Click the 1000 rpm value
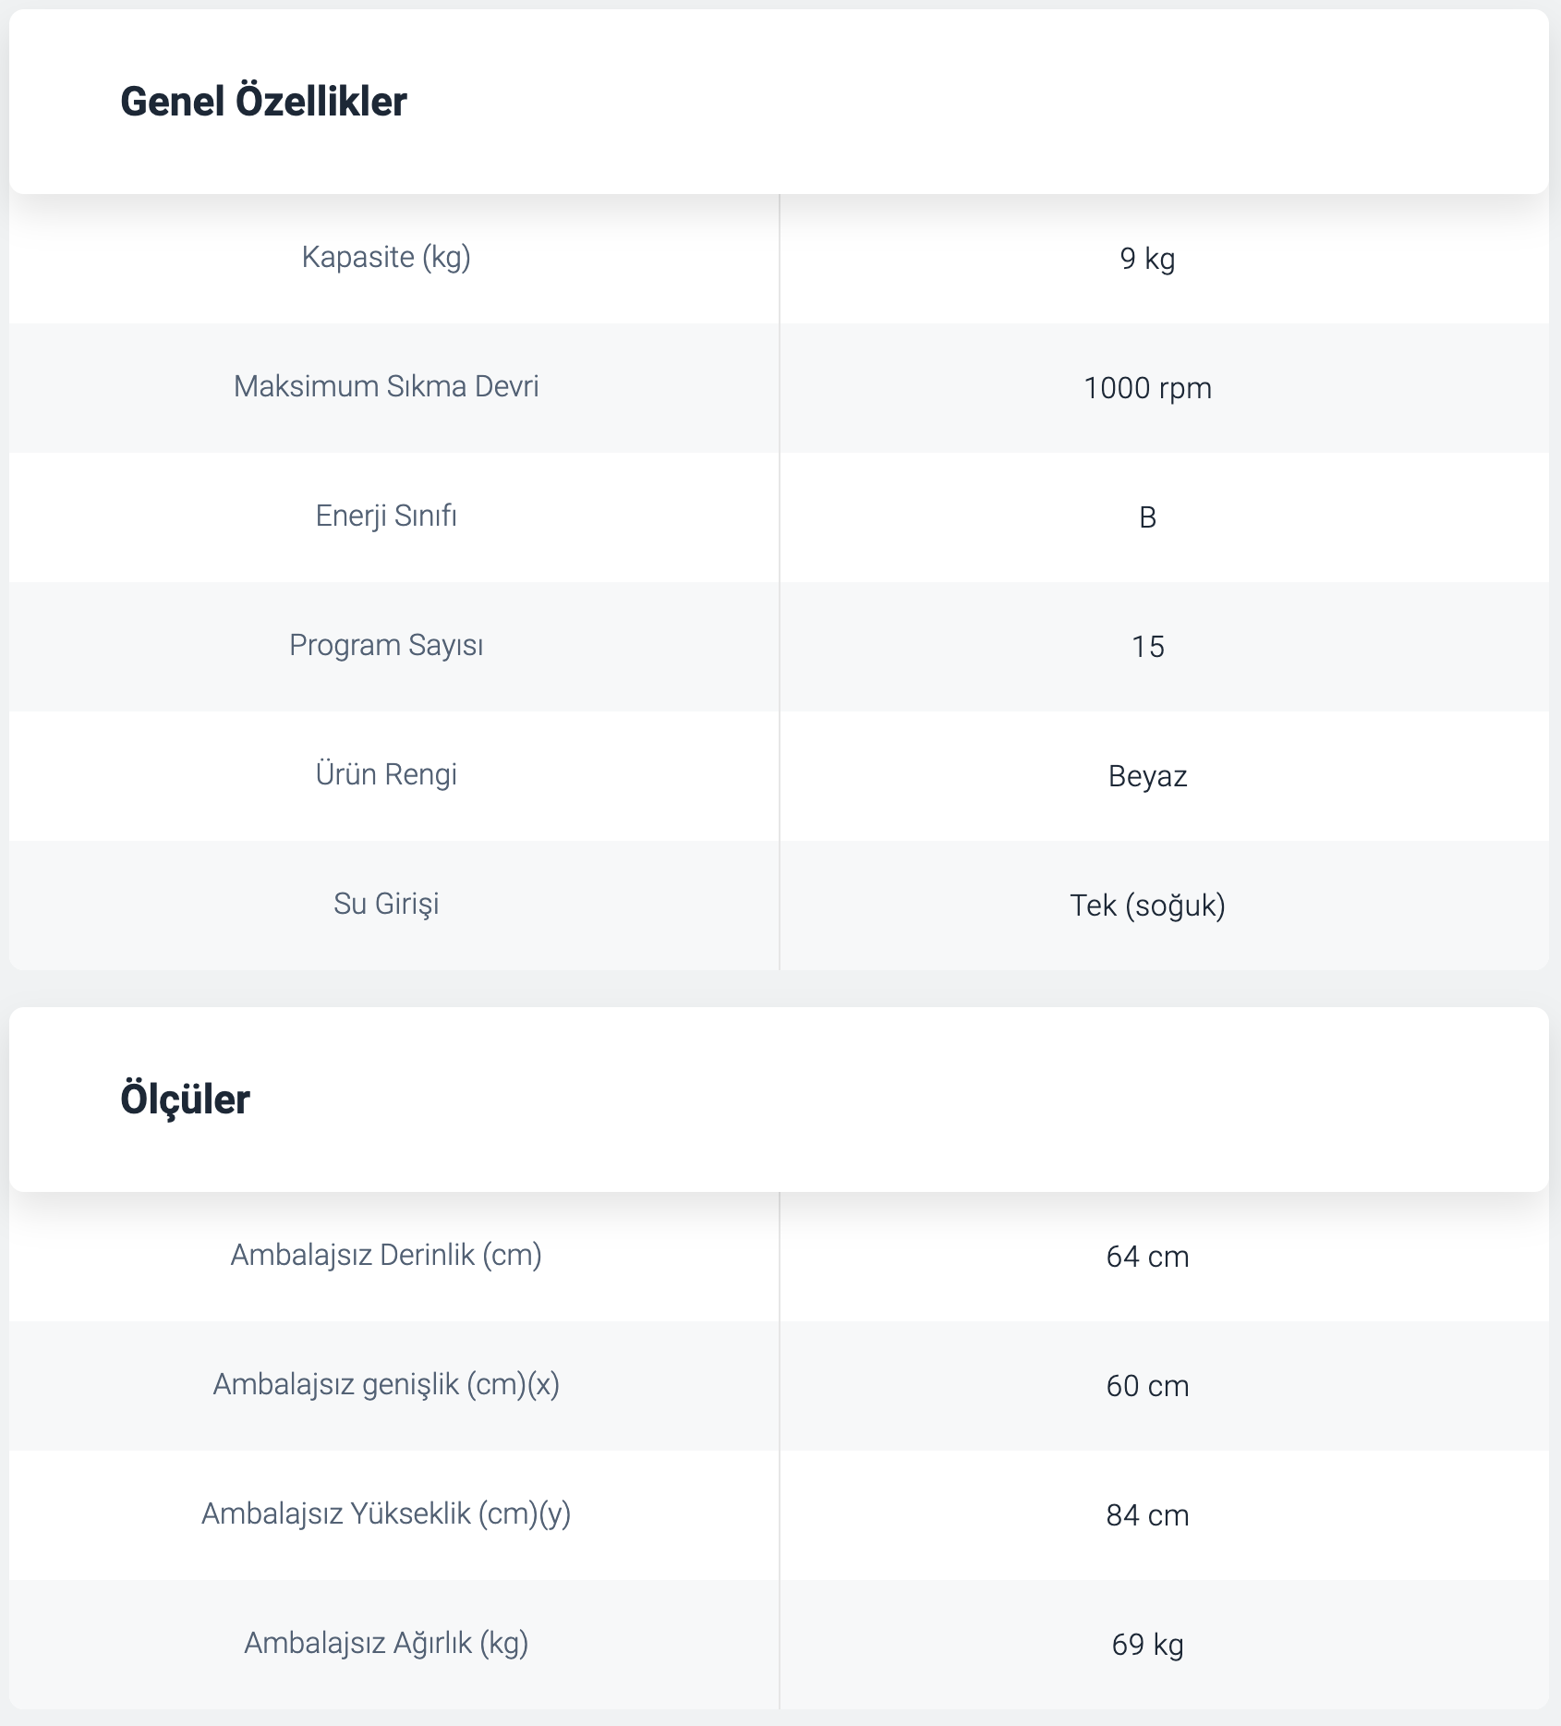The height and width of the screenshot is (1726, 1561). click(1147, 388)
